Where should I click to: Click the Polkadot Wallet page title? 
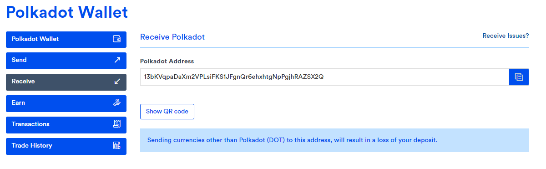67,12
